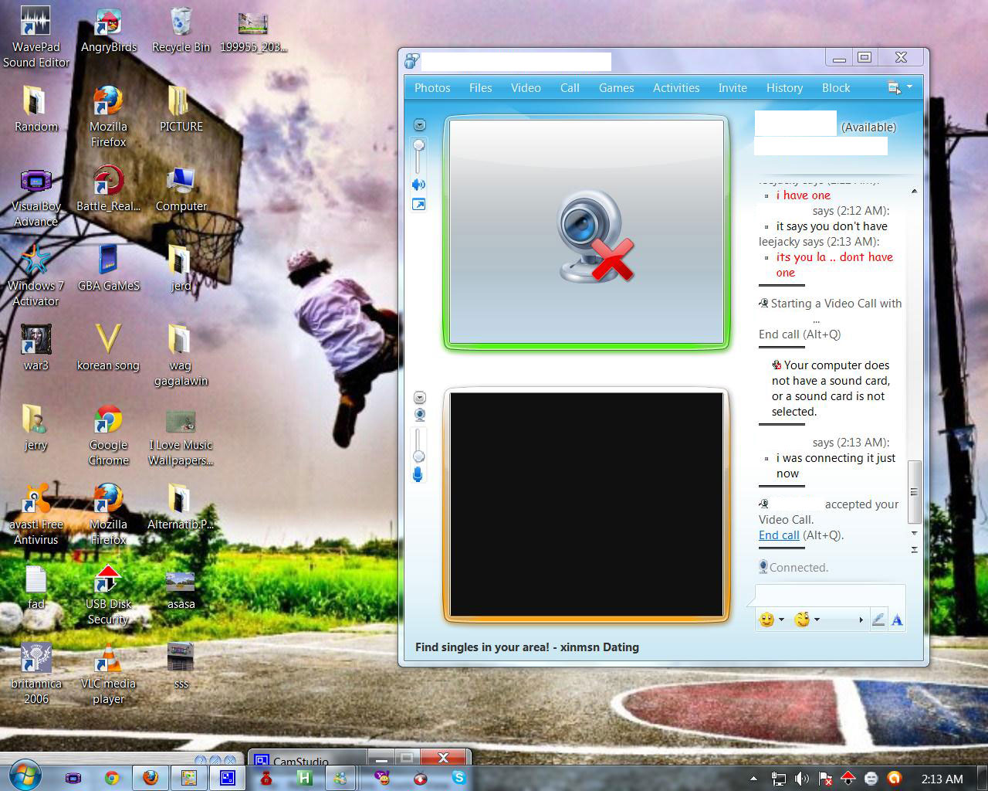This screenshot has width=988, height=791.
Task: Collapse the lower video controls chevron
Action: 419,396
